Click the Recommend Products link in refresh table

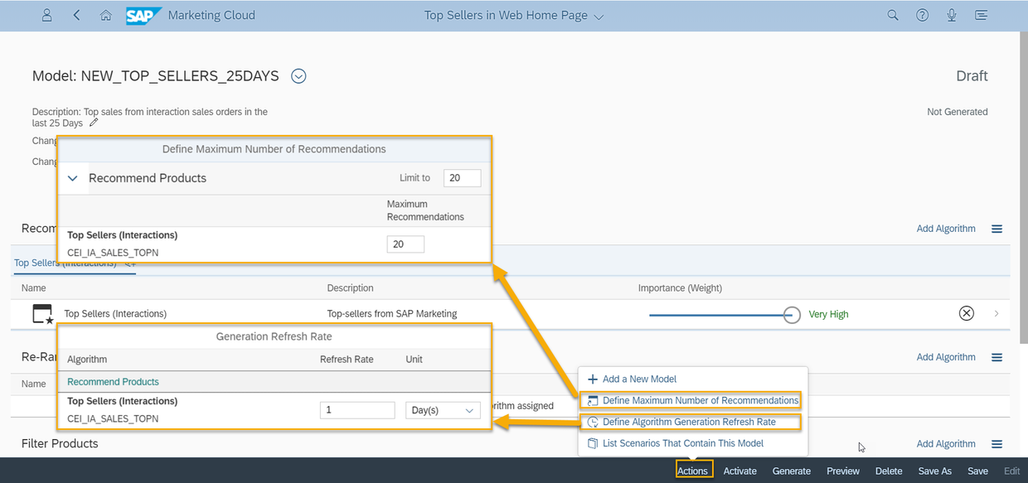tap(113, 382)
